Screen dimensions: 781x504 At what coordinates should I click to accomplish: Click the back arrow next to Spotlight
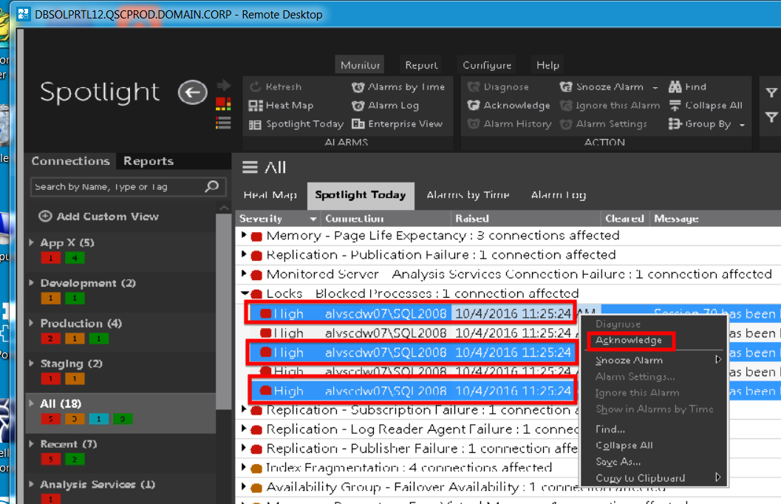click(x=193, y=92)
